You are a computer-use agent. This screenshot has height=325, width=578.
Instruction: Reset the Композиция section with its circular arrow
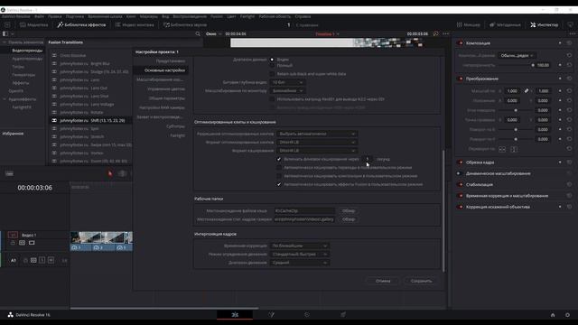pos(569,43)
